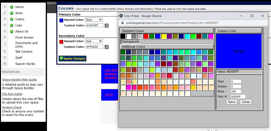271x131 pixels.
Task: Click the green checkmark beside Name
Action: coord(11,7)
